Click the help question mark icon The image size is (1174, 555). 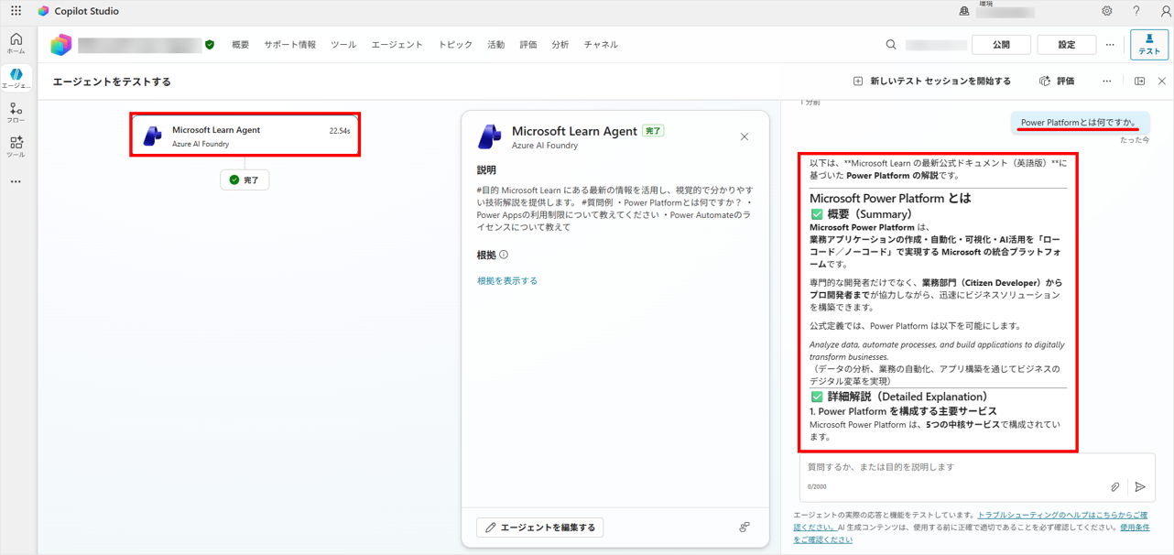click(1136, 11)
